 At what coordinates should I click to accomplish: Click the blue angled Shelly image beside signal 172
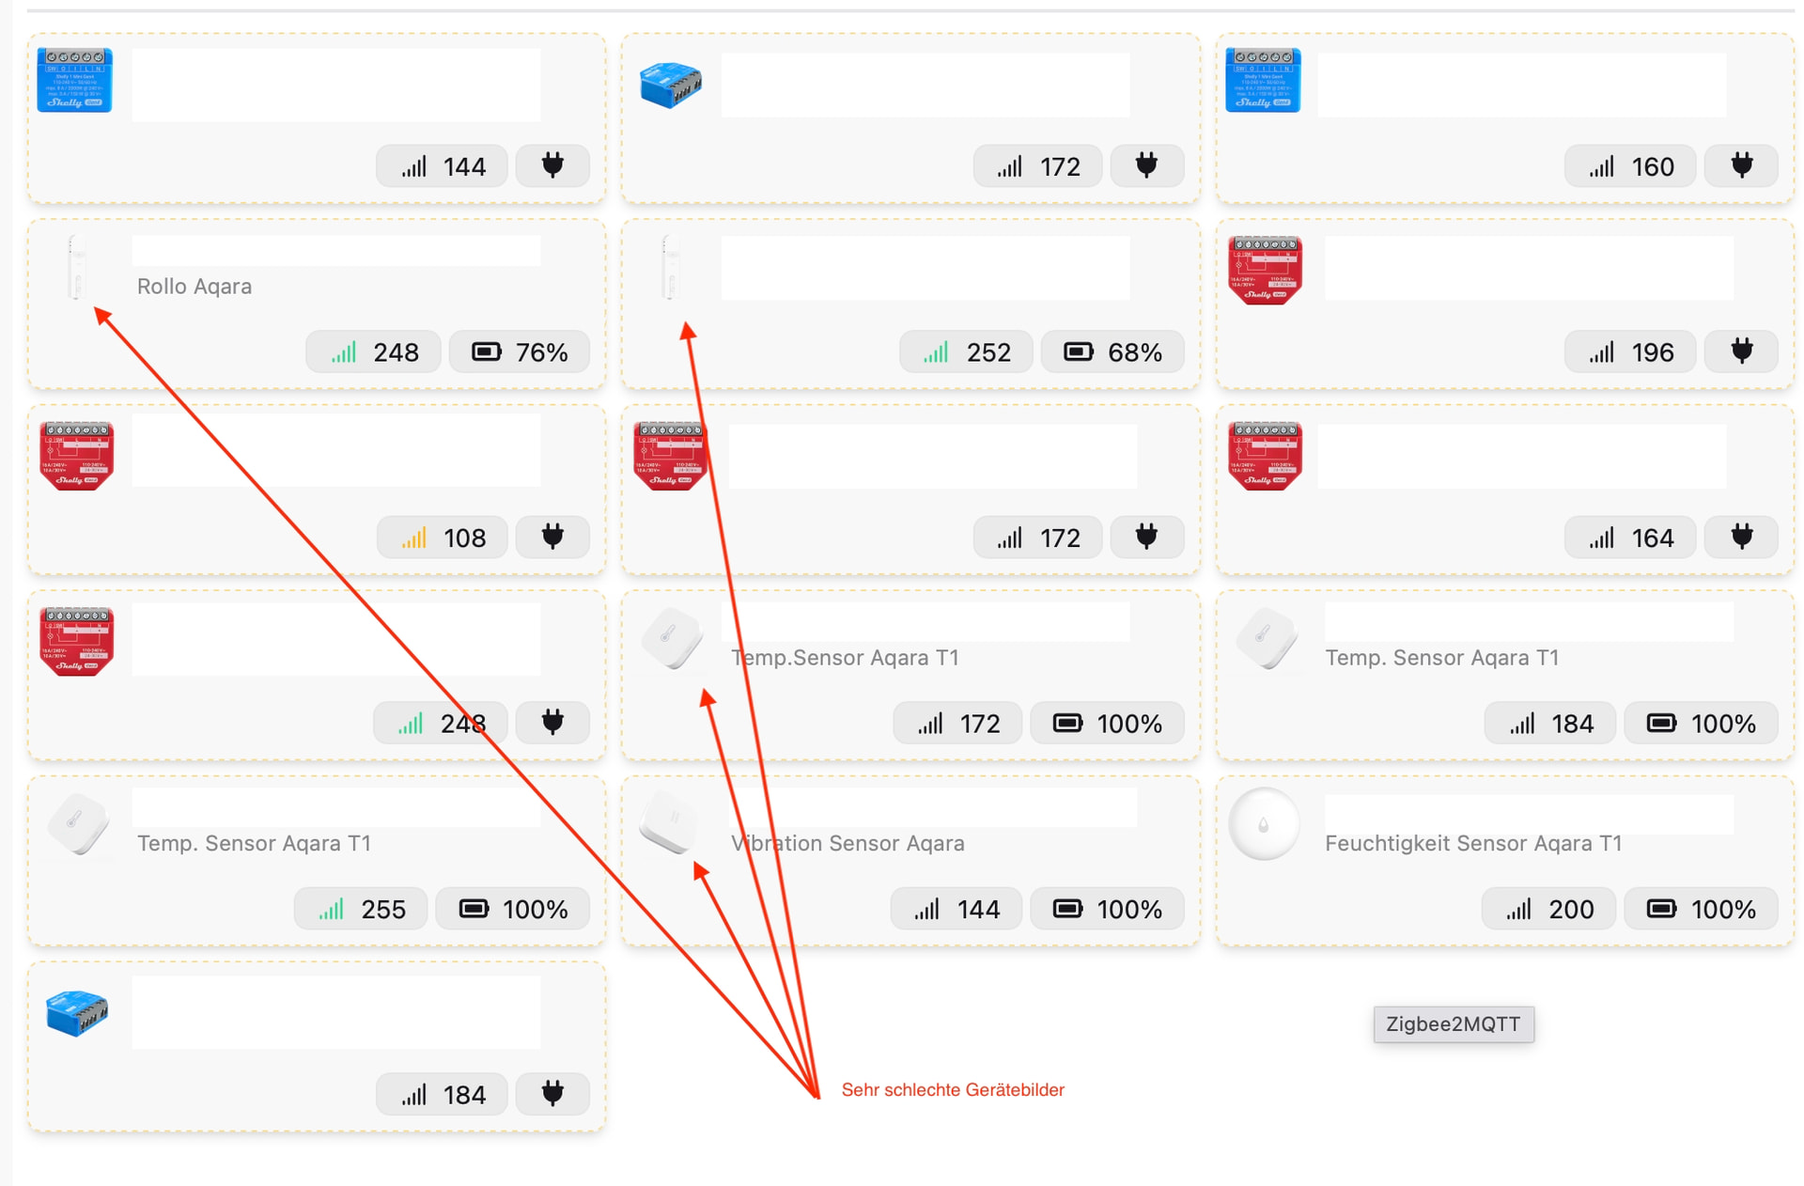coord(671,84)
